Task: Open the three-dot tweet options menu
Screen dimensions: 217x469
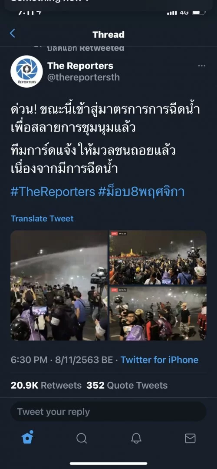Action: pyautogui.click(x=202, y=66)
